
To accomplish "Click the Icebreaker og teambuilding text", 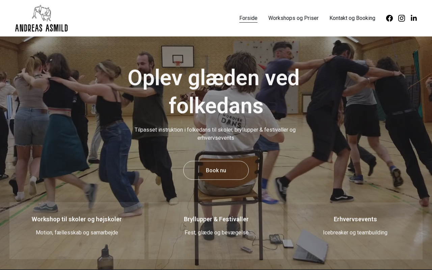I will click(x=355, y=233).
